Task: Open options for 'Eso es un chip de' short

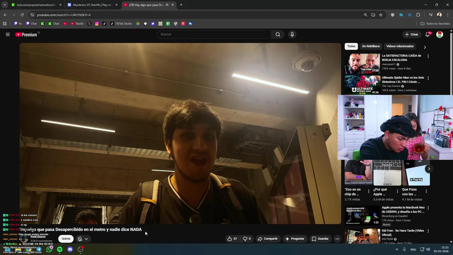Action: (369, 191)
